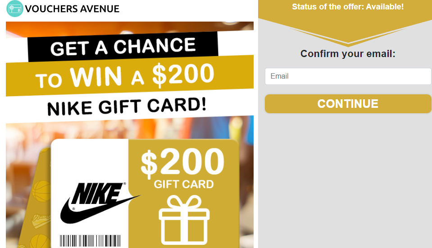Click the 'Confirm your email:' label
Viewport: 432px width, 248px height.
pos(348,54)
